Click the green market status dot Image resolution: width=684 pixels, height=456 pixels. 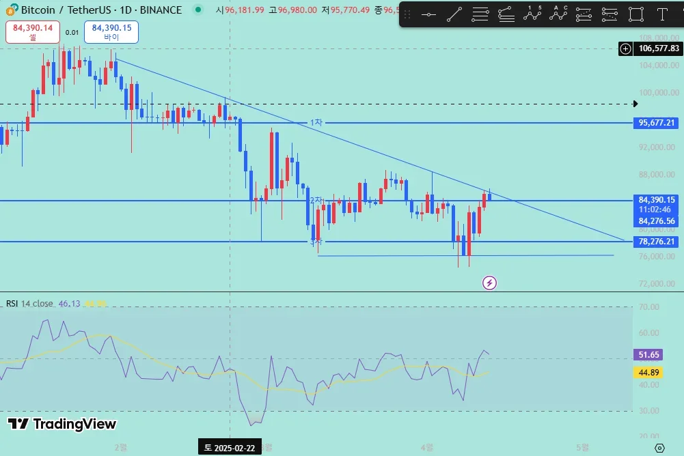(198, 9)
